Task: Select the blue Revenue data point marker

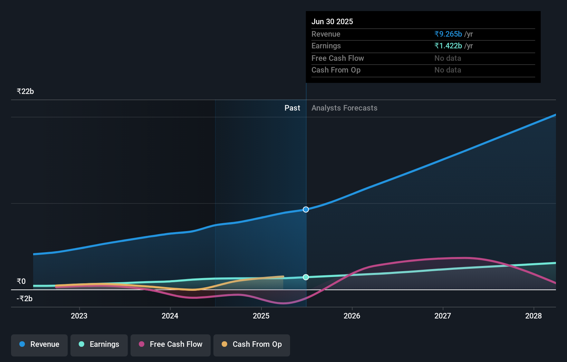Action: coord(305,209)
